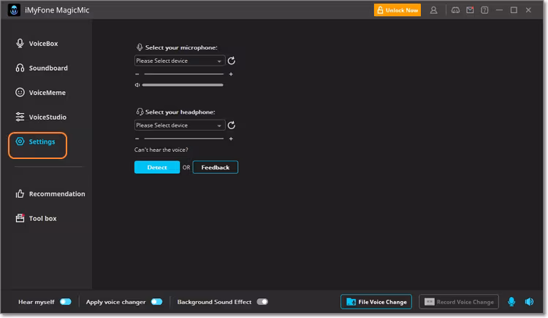Open the VoiceMeme section
548x318 pixels.
pos(40,93)
